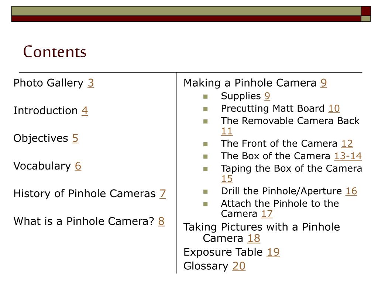Go to Precutting Matt Board page 10

coord(334,108)
